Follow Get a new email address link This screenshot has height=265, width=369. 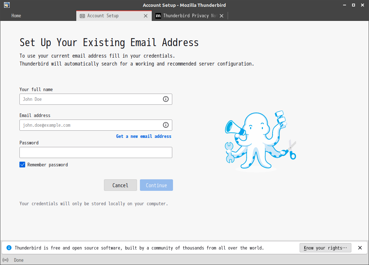(x=143, y=136)
